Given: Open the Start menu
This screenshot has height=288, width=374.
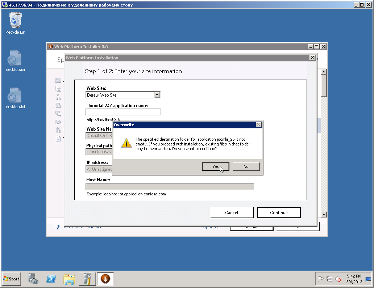Looking at the screenshot, I should click(x=12, y=279).
